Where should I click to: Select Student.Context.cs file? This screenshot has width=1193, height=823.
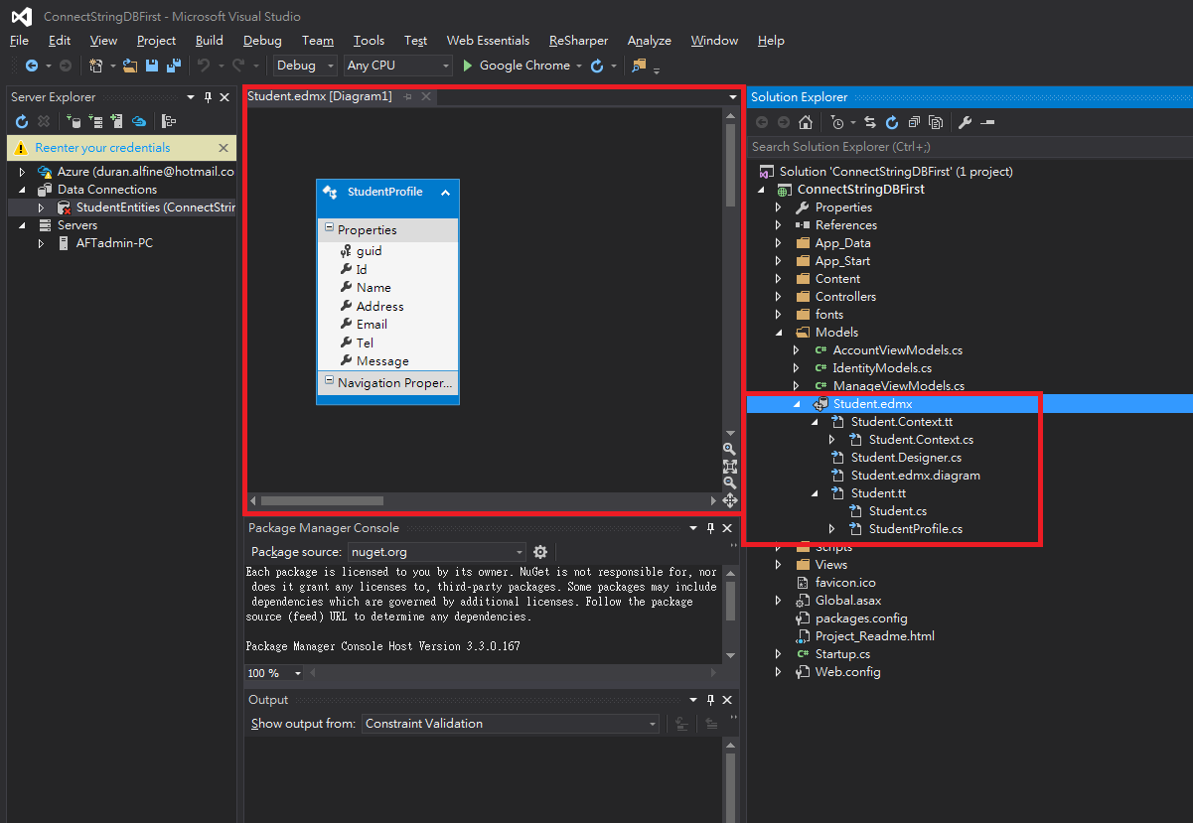(x=921, y=440)
